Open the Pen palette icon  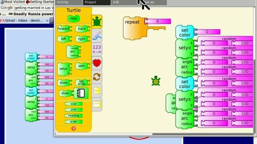[x=97, y=36]
